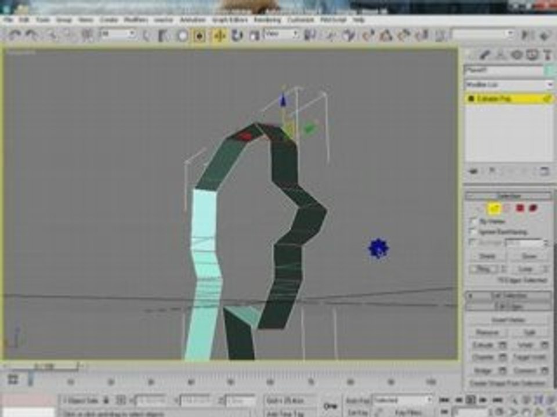Open the Edit menu
The height and width of the screenshot is (417, 557).
coord(24,20)
